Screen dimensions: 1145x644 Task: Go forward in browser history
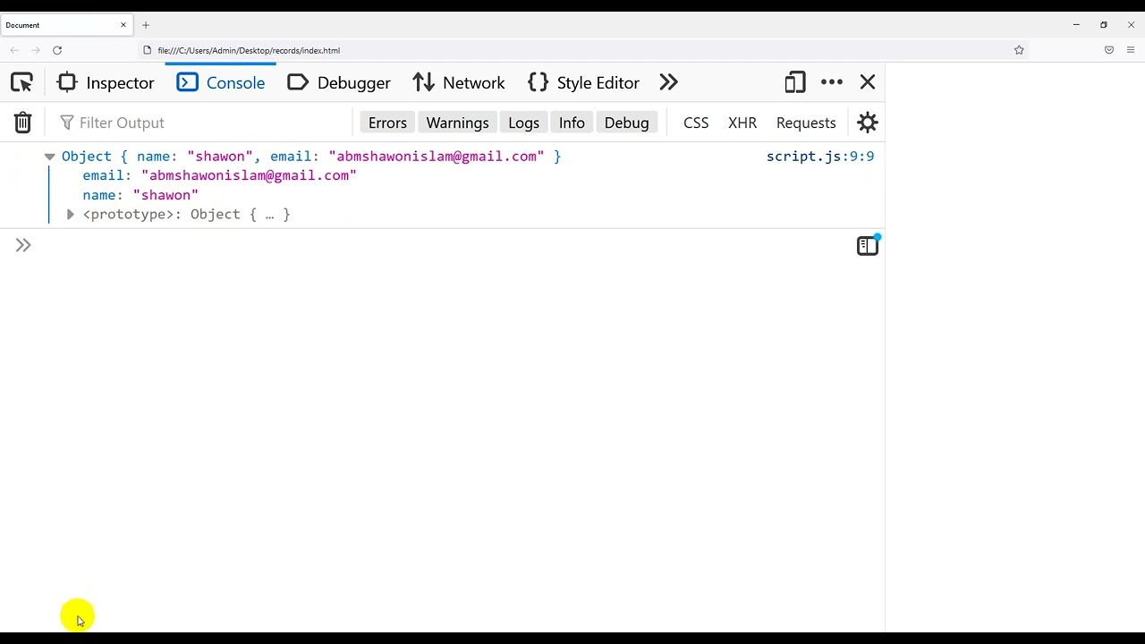36,50
